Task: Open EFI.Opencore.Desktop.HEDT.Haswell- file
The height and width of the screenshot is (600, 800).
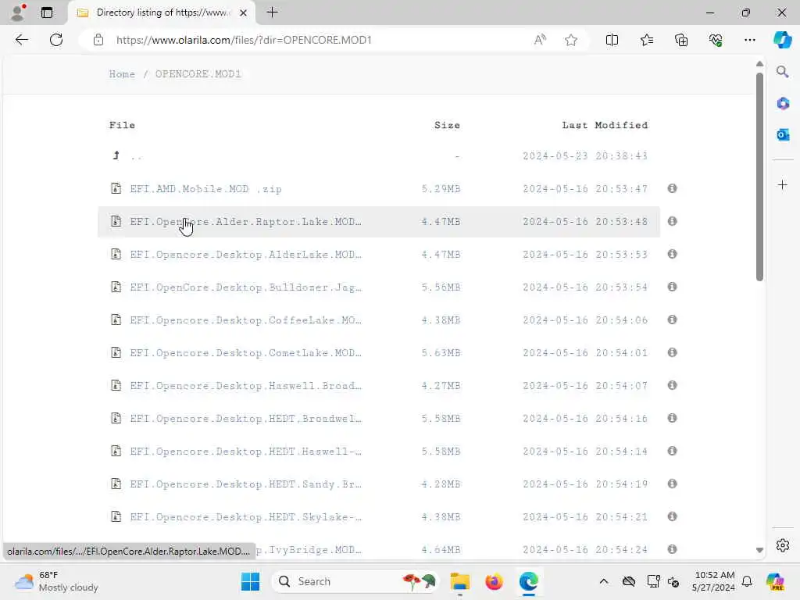Action: pos(245,451)
